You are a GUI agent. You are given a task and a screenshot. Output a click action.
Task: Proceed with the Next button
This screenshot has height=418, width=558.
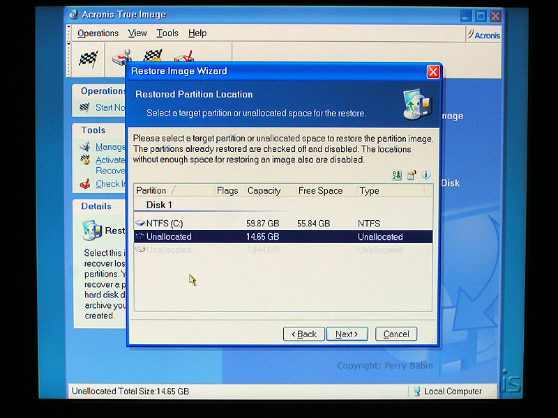click(x=347, y=334)
